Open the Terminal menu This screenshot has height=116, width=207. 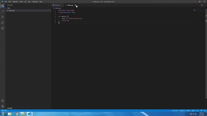(x=35, y=2)
